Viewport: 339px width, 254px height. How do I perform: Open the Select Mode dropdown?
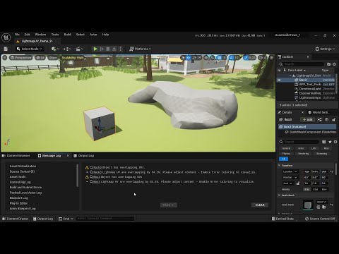coord(29,49)
